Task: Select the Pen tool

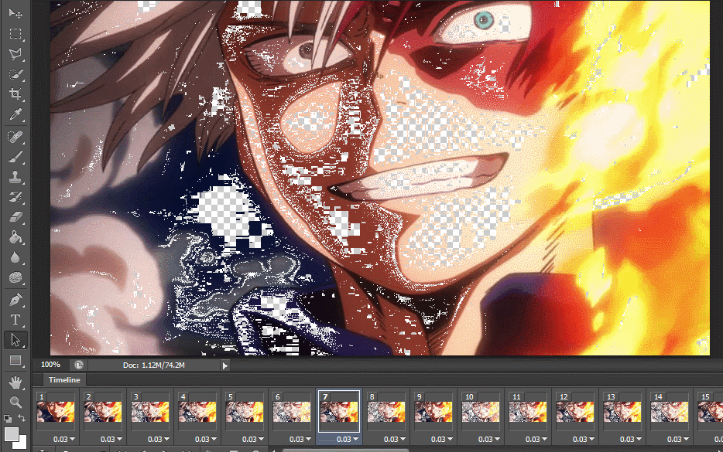Action: coord(15,300)
